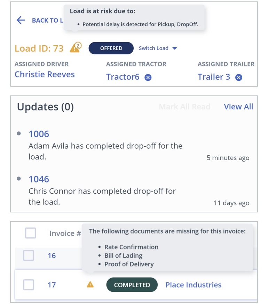This screenshot has width=268, height=304.
Task: Click the warning badge beside Load ID 73
Action: 74,48
